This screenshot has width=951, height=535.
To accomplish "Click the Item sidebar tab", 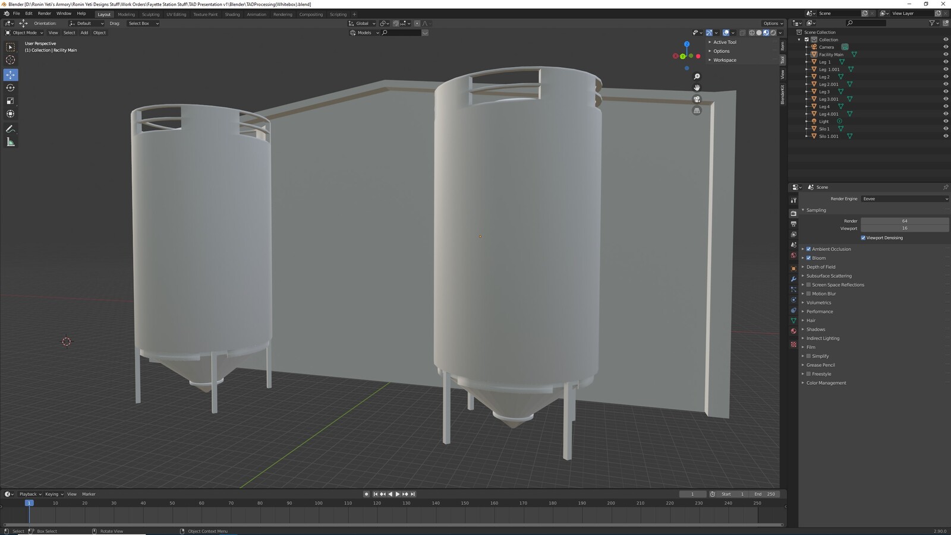I will pyautogui.click(x=783, y=46).
